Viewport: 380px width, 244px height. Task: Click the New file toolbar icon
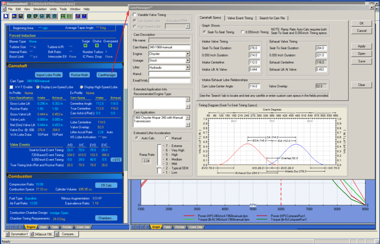[5, 16]
